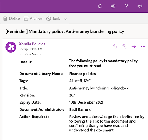Click the Reply arrow icon
Screen dimensions: 148x140
coord(115,46)
